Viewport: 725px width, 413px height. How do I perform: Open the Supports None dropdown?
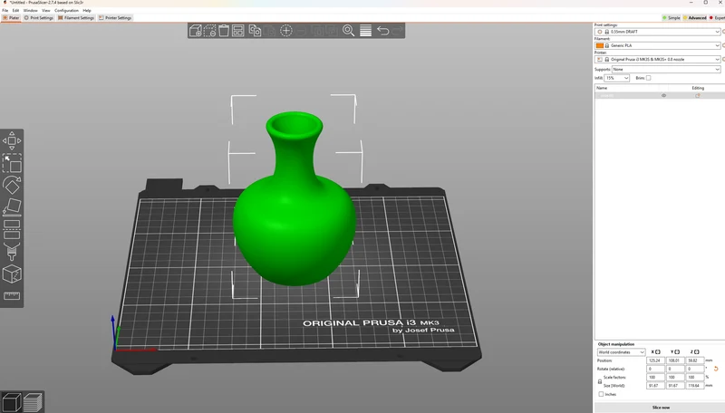[x=666, y=70]
